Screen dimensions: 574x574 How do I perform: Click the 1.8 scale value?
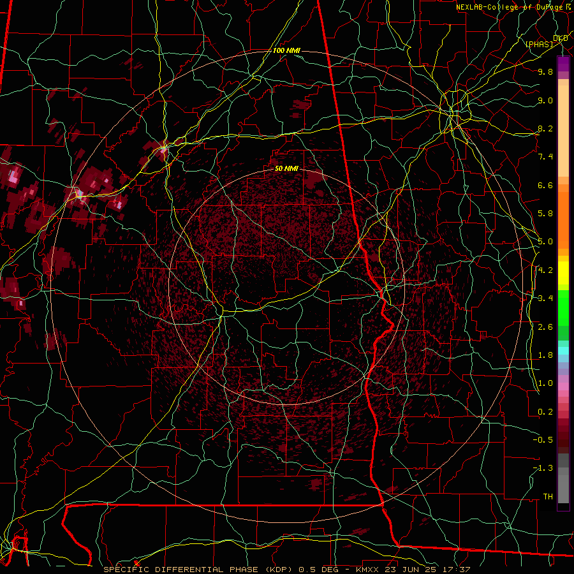tap(545, 355)
